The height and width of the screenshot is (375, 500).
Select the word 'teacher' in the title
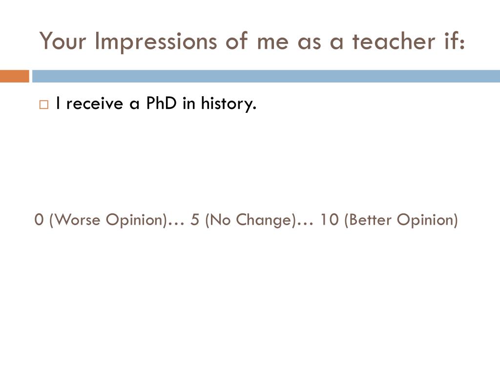(394, 41)
